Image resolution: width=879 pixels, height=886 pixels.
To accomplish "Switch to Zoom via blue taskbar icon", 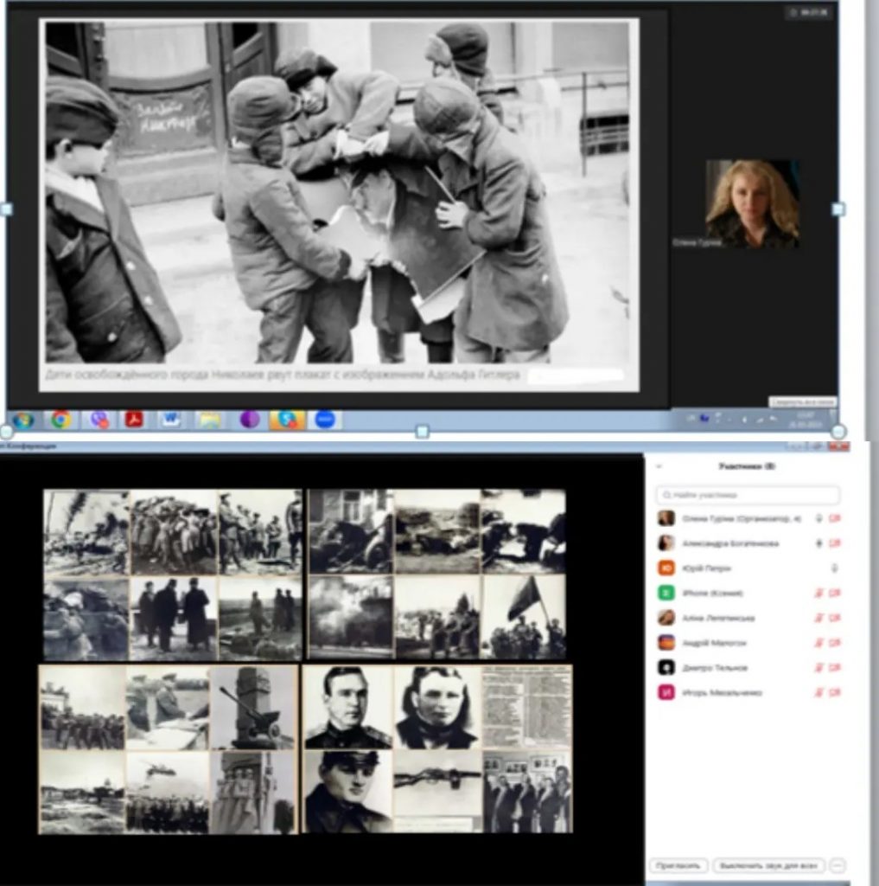I will (x=325, y=420).
